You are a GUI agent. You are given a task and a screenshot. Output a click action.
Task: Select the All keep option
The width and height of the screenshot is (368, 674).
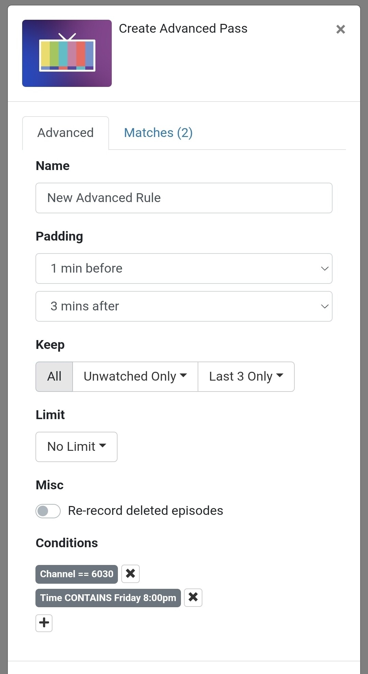(x=54, y=377)
